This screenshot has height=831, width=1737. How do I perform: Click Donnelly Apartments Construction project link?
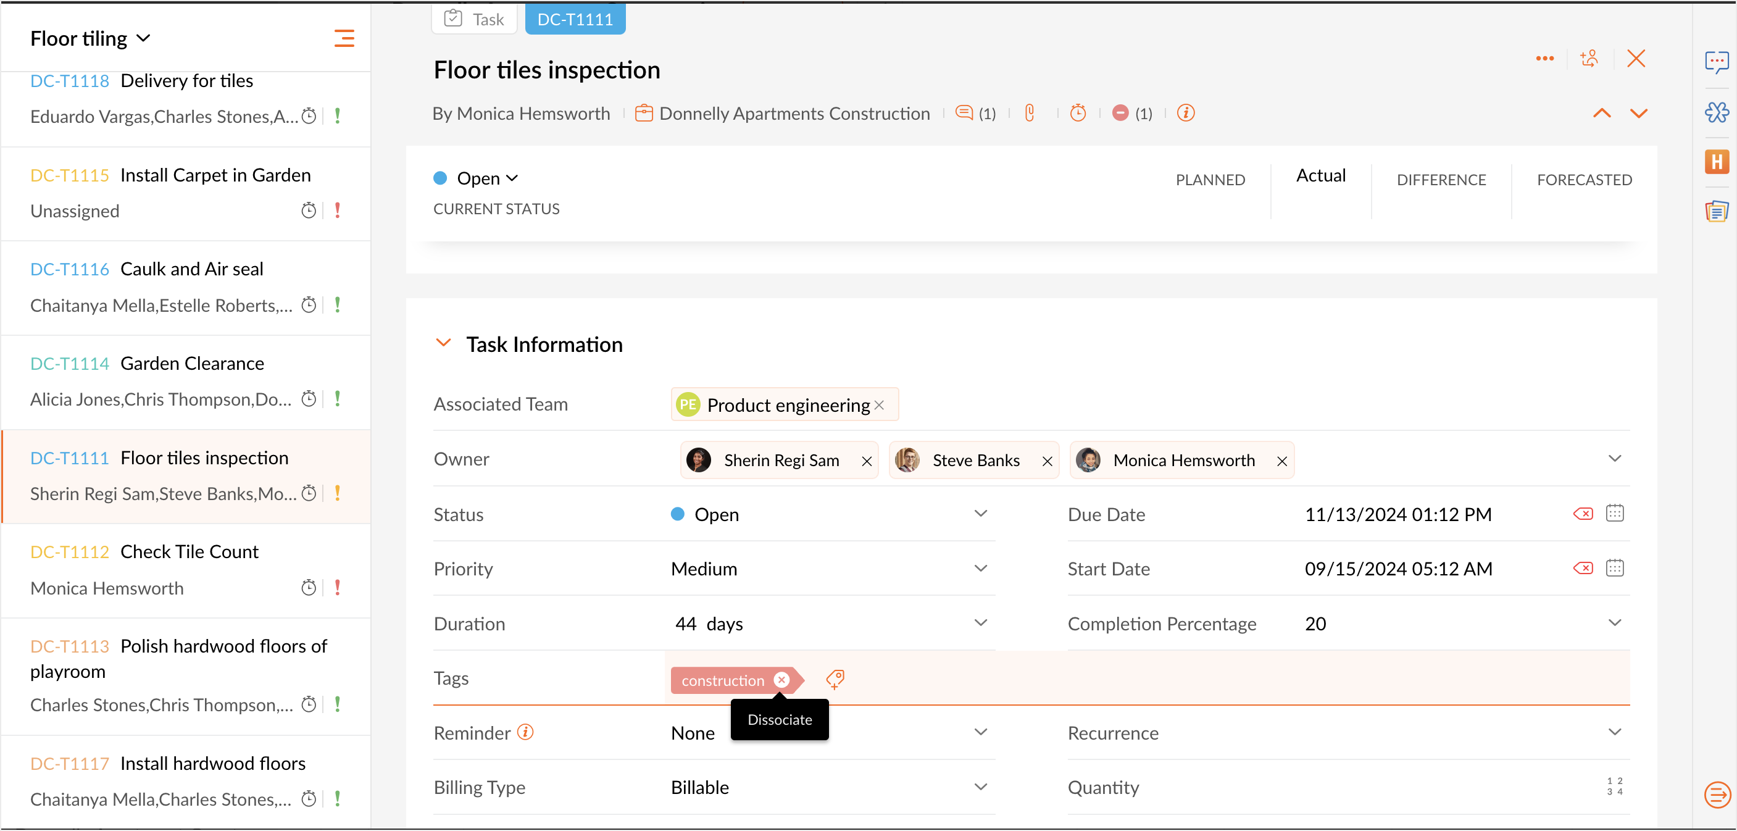click(794, 114)
